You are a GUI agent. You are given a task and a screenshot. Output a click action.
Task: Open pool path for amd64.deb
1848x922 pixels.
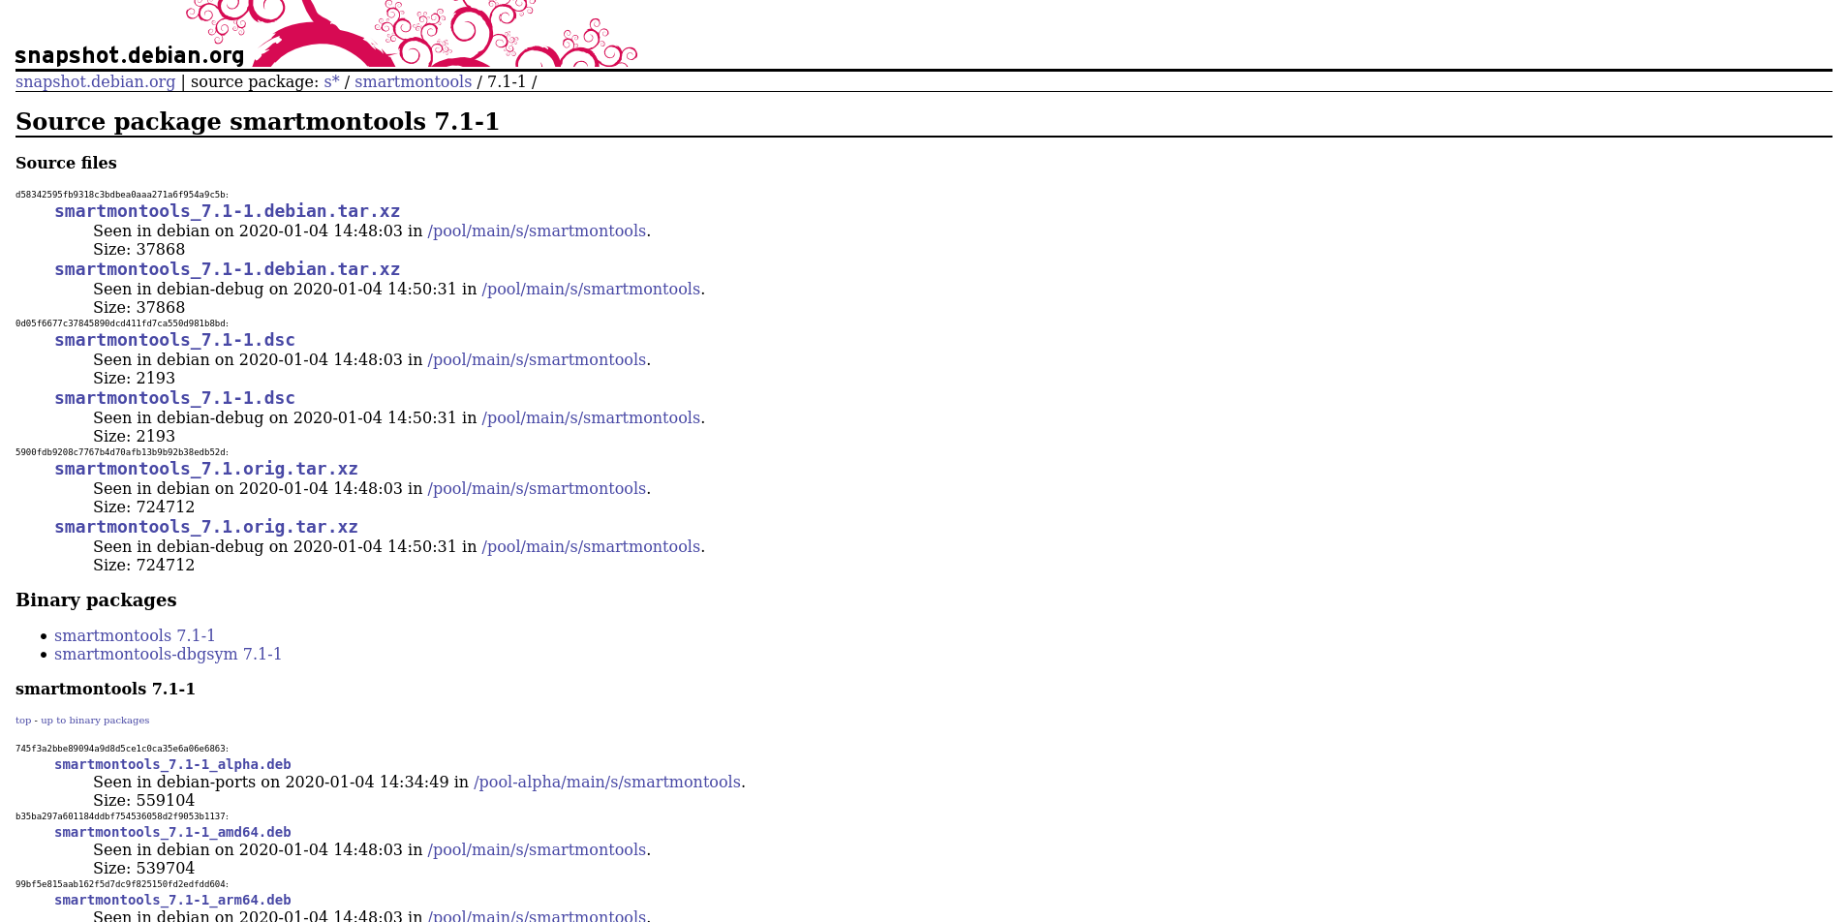(537, 849)
